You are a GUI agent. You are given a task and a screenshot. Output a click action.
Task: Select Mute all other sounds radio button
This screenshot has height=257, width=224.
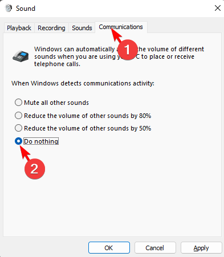coord(18,103)
